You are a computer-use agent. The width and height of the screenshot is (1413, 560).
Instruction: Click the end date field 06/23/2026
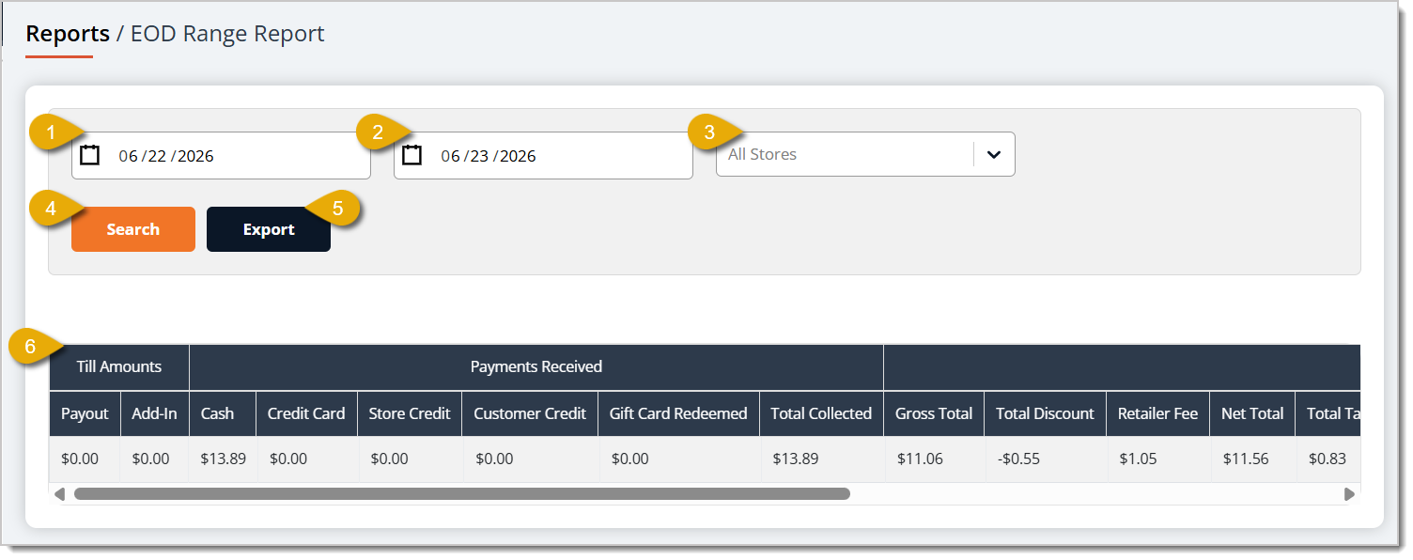click(x=543, y=155)
